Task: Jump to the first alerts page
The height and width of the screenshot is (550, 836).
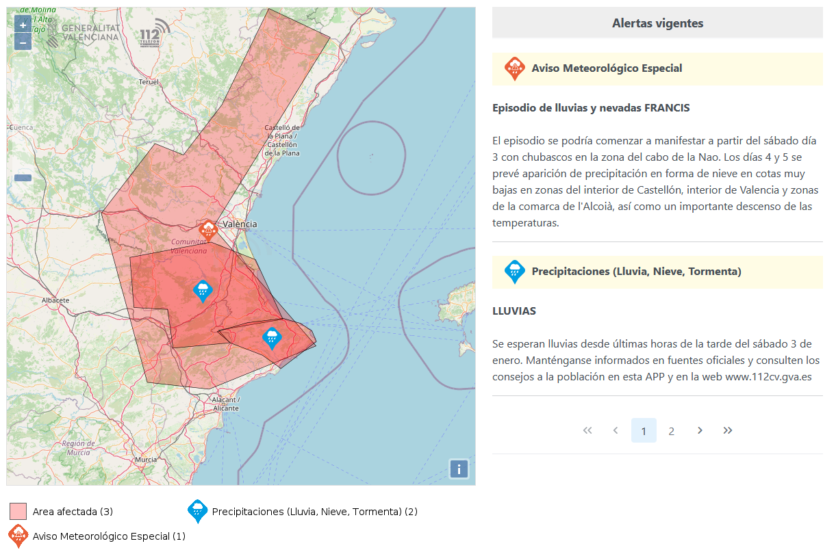Action: tap(587, 430)
